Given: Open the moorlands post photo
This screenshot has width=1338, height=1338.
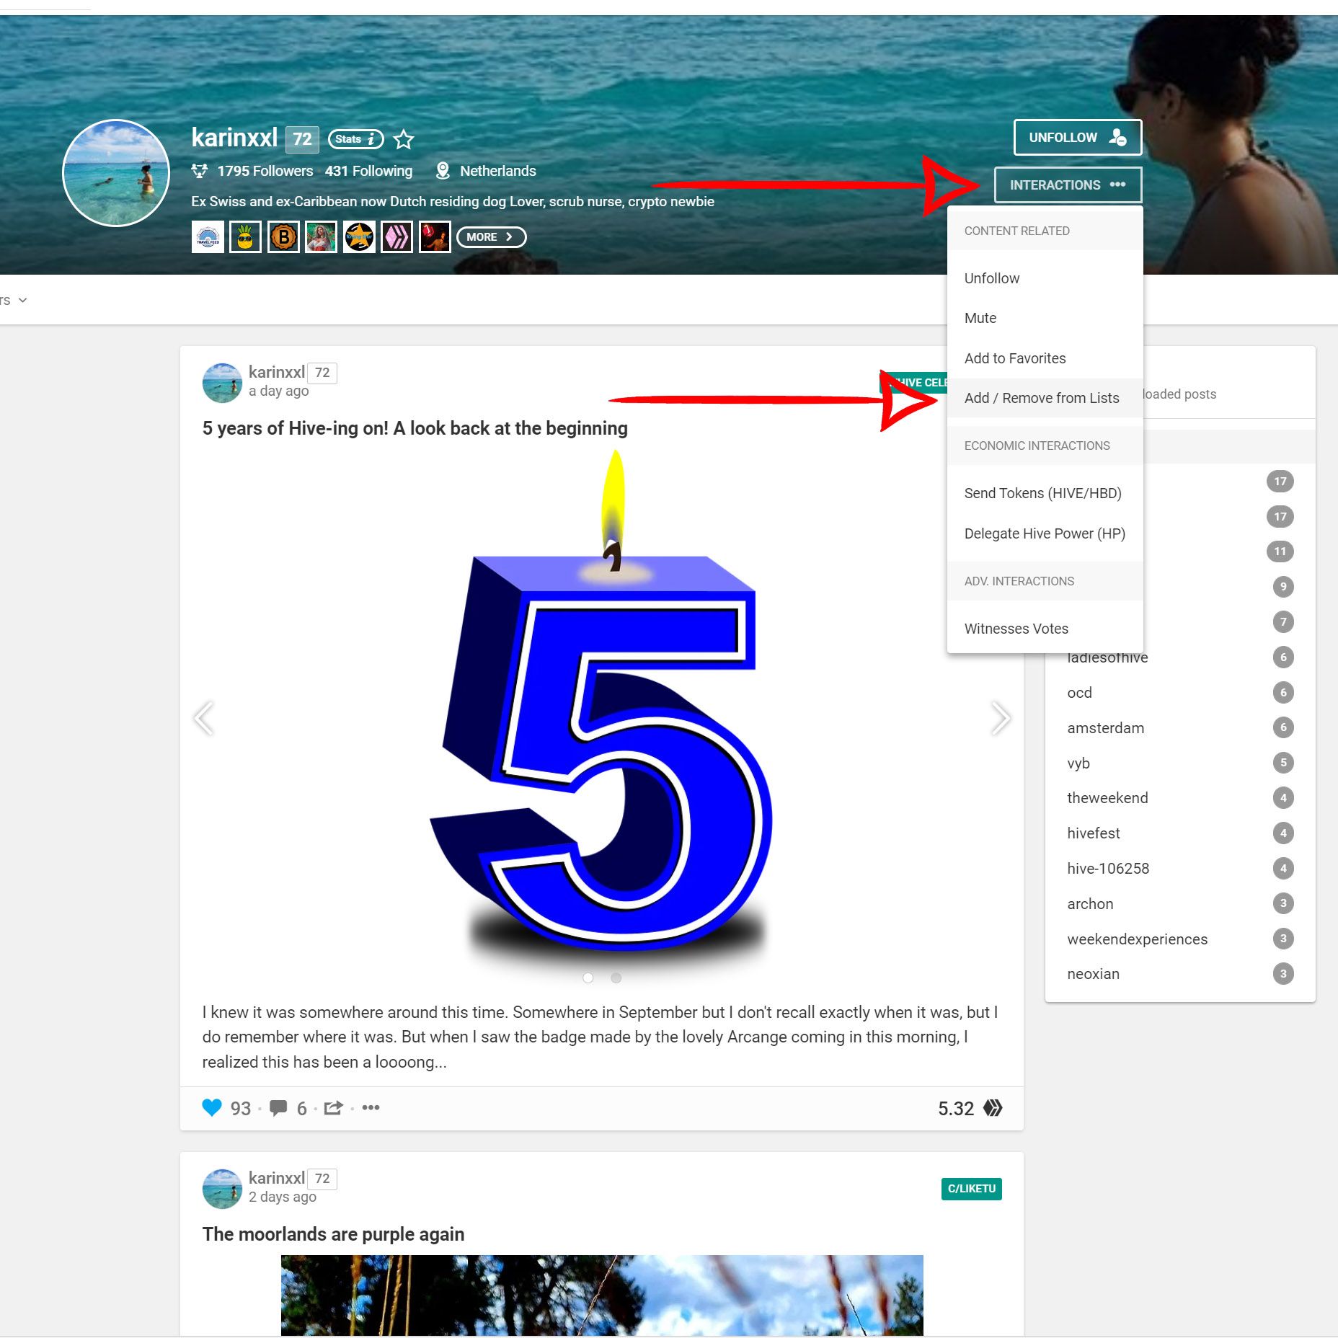Looking at the screenshot, I should [x=602, y=1295].
